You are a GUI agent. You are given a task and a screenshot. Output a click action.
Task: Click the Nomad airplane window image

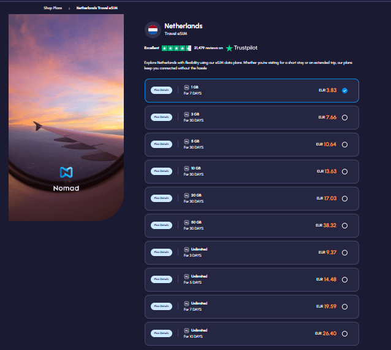pos(66,117)
